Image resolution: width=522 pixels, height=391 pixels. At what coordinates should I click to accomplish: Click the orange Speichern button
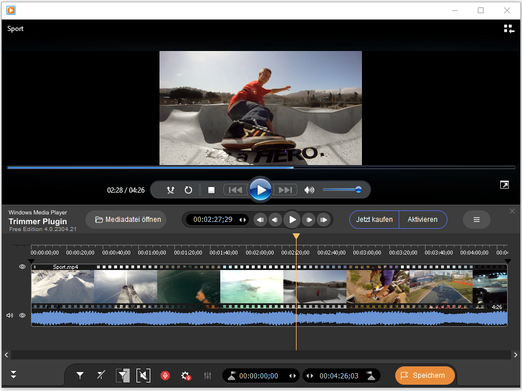click(x=425, y=376)
